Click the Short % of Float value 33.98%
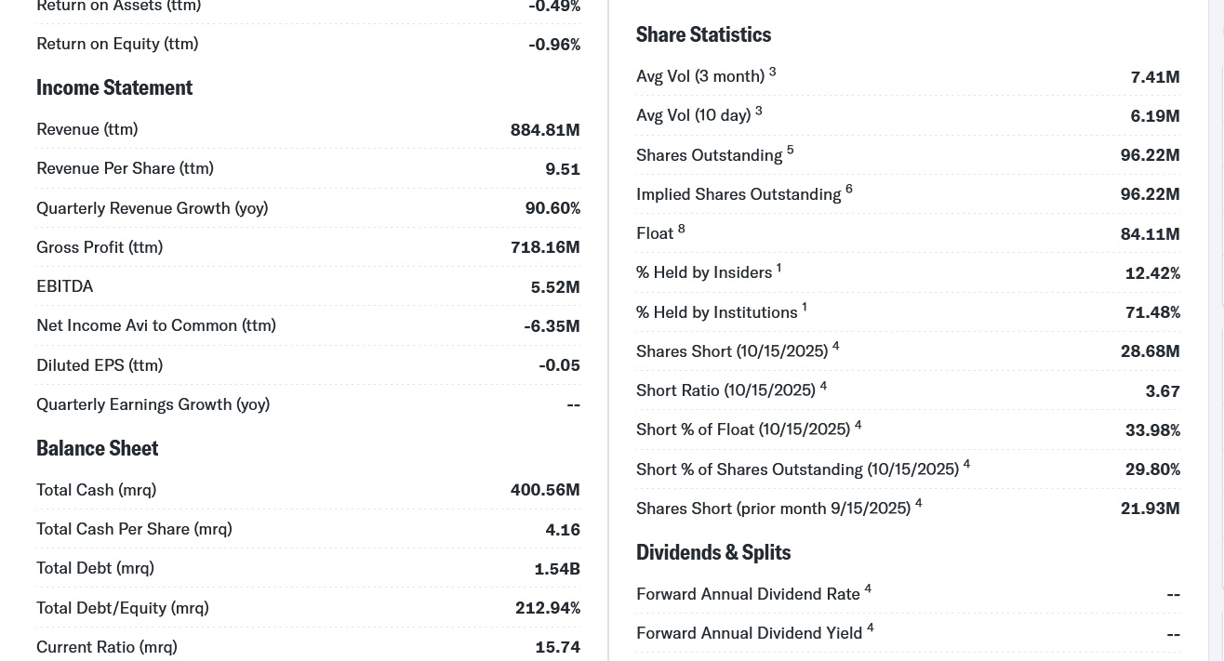 pos(1152,430)
